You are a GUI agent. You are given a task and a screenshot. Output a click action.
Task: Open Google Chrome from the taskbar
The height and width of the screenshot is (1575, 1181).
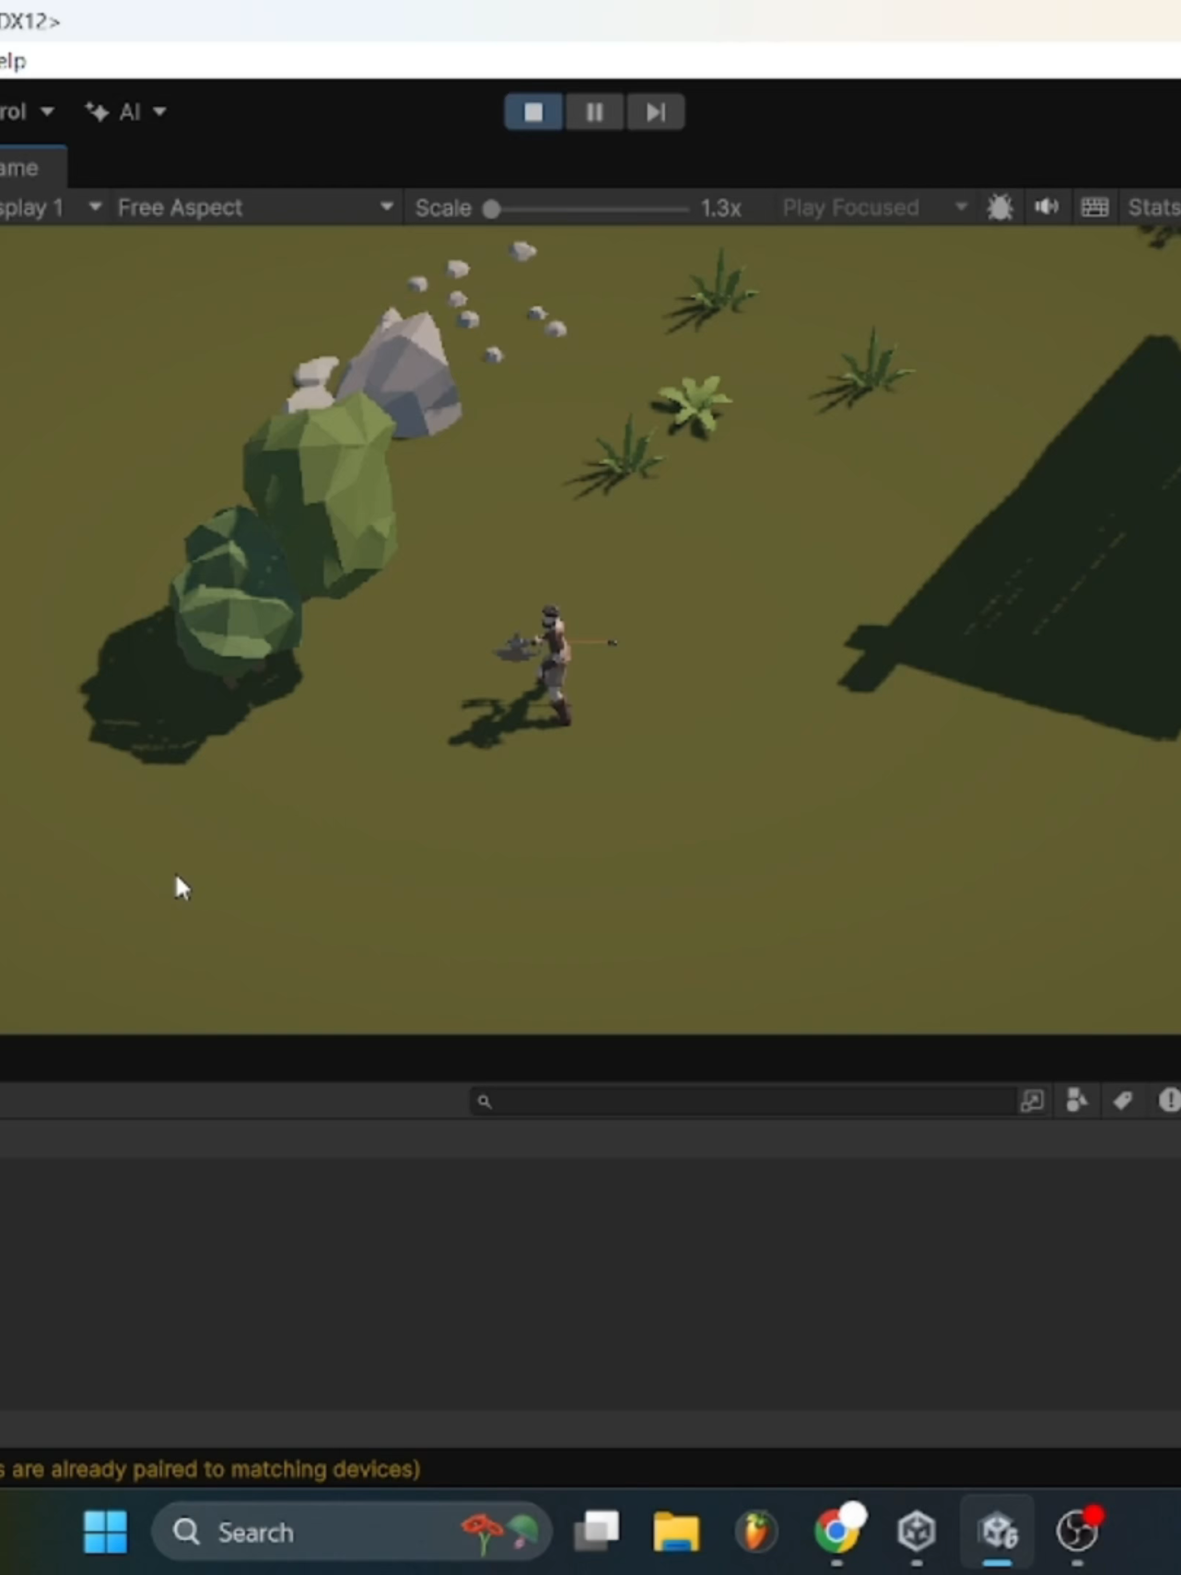(x=837, y=1531)
